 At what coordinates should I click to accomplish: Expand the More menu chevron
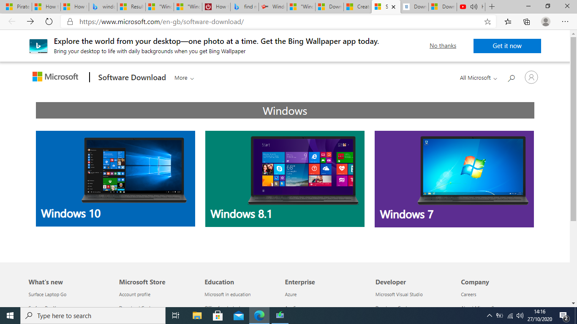(193, 78)
